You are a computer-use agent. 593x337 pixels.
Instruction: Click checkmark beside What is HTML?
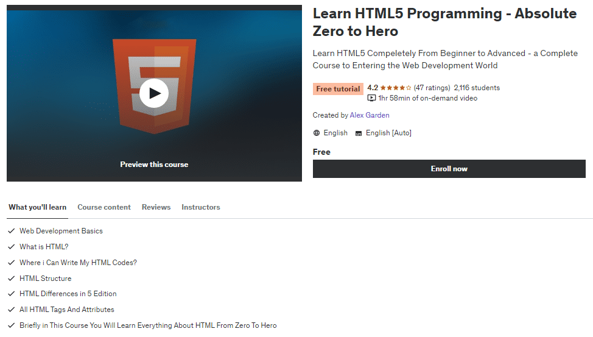pyautogui.click(x=12, y=247)
